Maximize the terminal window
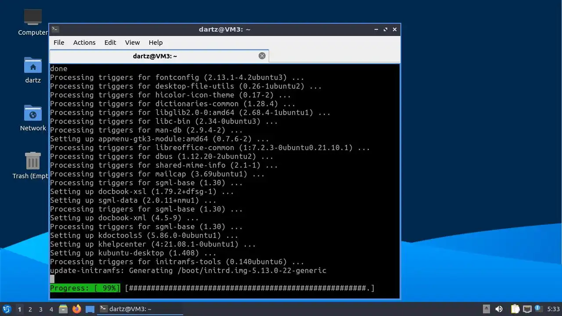Image resolution: width=562 pixels, height=316 pixels. point(385,29)
